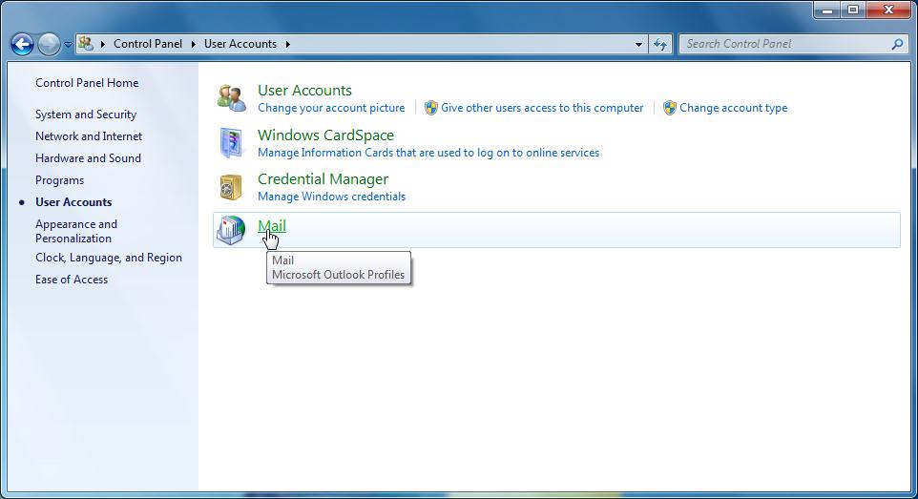Open the Programs category
This screenshot has height=499, width=918.
59,180
